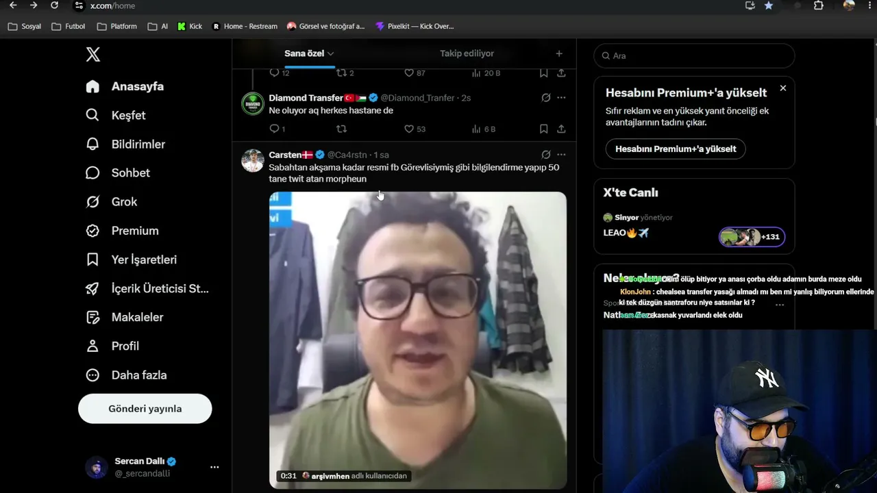877x493 pixels.
Task: Open Carsten's profile avatar
Action: [253, 160]
